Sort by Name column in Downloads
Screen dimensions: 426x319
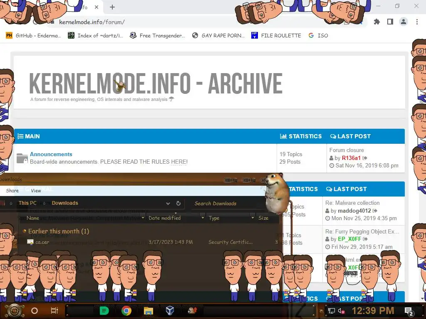[33, 218]
